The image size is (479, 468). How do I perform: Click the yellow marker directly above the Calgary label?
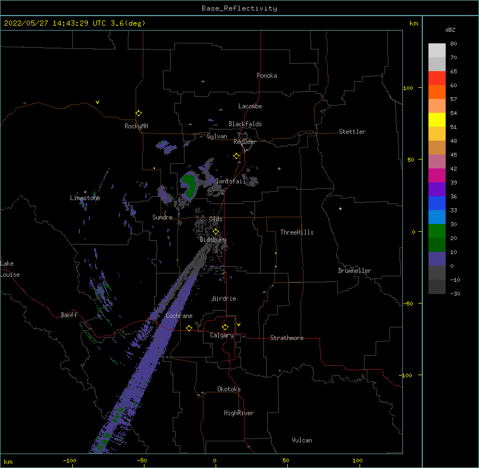(225, 327)
